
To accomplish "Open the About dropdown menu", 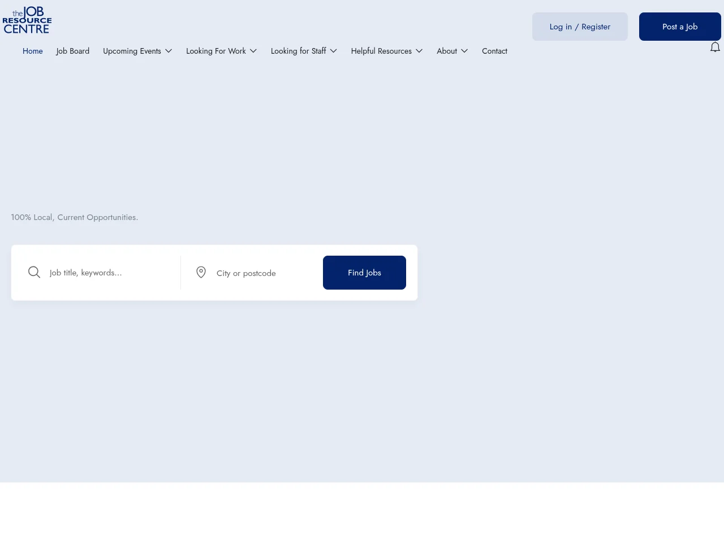I will point(453,51).
